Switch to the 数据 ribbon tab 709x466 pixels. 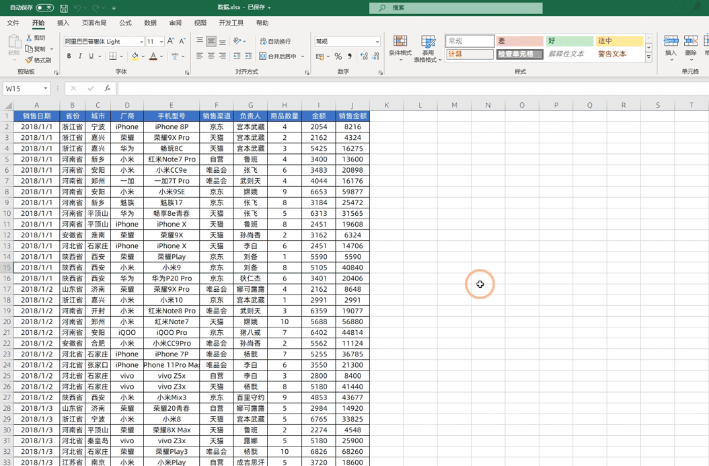[150, 23]
